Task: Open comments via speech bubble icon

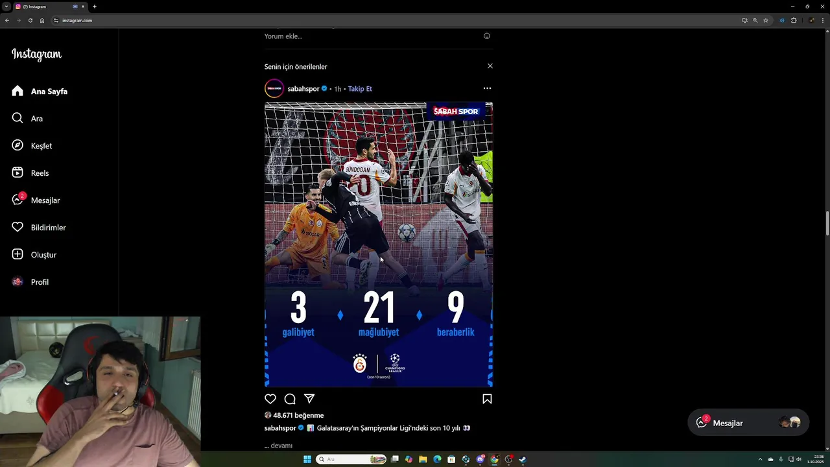Action: pyautogui.click(x=290, y=399)
